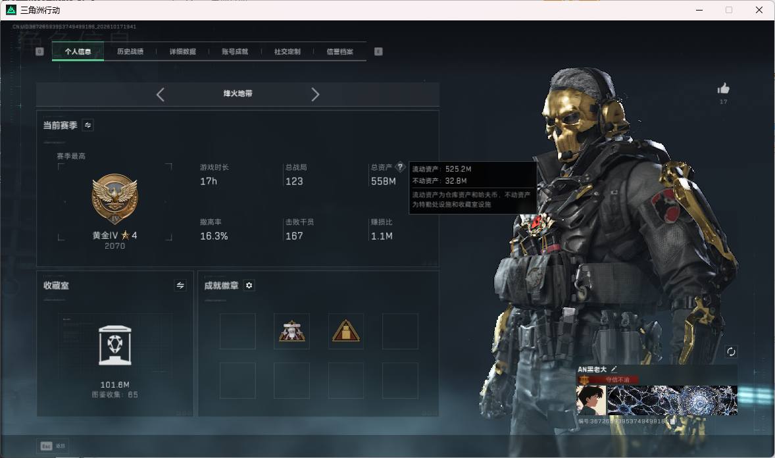This screenshot has width=775, height=458.
Task: Go to next mode with right chevron
Action: [315, 95]
